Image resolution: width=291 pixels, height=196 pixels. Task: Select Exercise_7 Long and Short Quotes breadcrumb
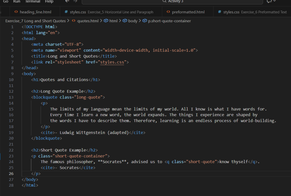pyautogui.click(x=35, y=21)
